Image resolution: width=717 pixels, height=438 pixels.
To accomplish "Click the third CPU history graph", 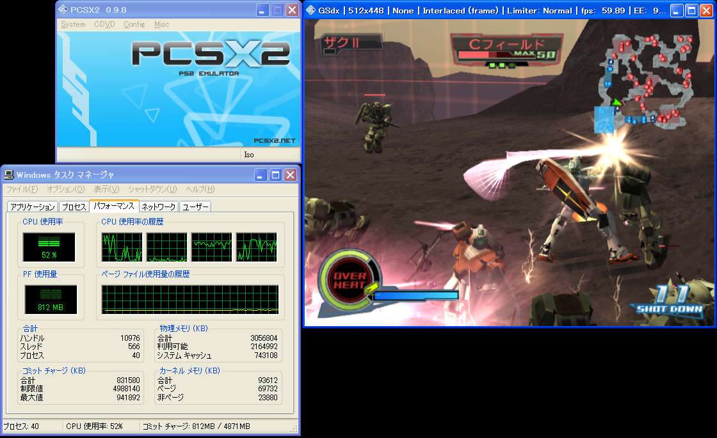I will (212, 247).
